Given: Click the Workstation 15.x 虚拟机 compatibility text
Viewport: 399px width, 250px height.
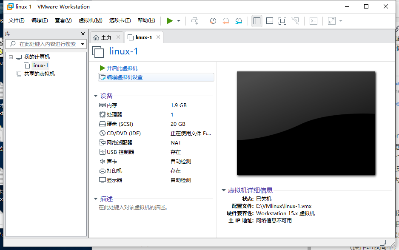Looking at the screenshot, I should 285,213.
